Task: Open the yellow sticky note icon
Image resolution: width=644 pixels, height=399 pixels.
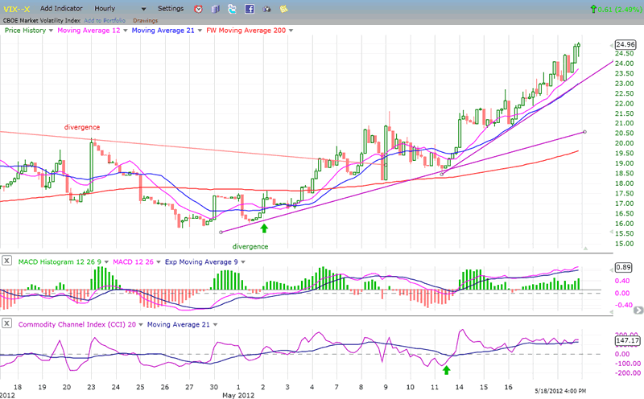Action: tap(283, 9)
